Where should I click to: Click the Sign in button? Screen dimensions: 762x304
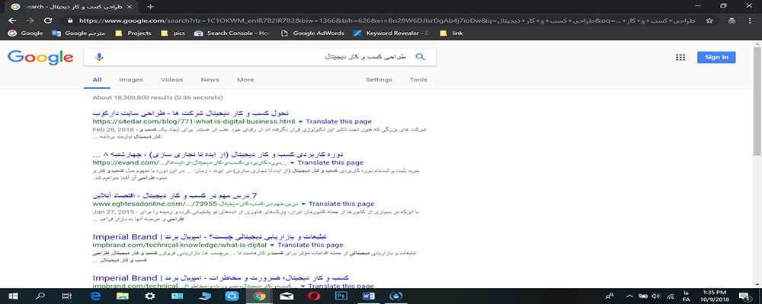[x=716, y=57]
